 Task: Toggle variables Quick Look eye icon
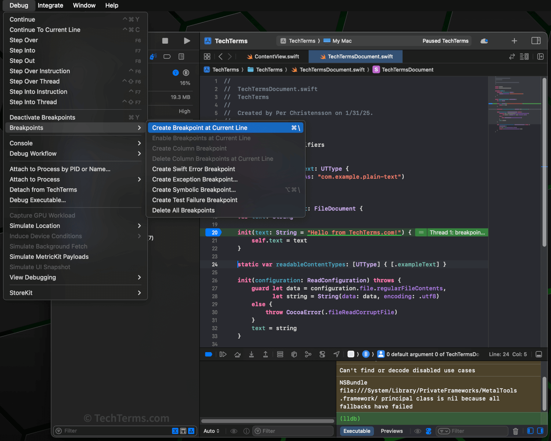[x=234, y=431]
